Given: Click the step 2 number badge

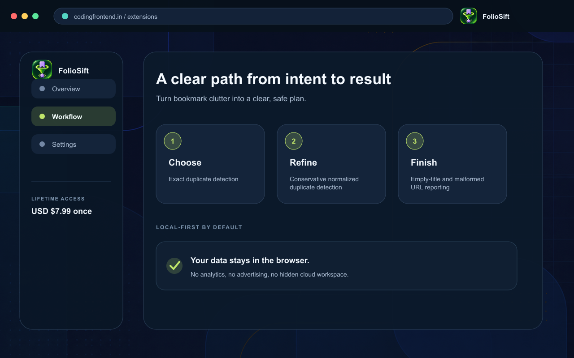Looking at the screenshot, I should 294,141.
